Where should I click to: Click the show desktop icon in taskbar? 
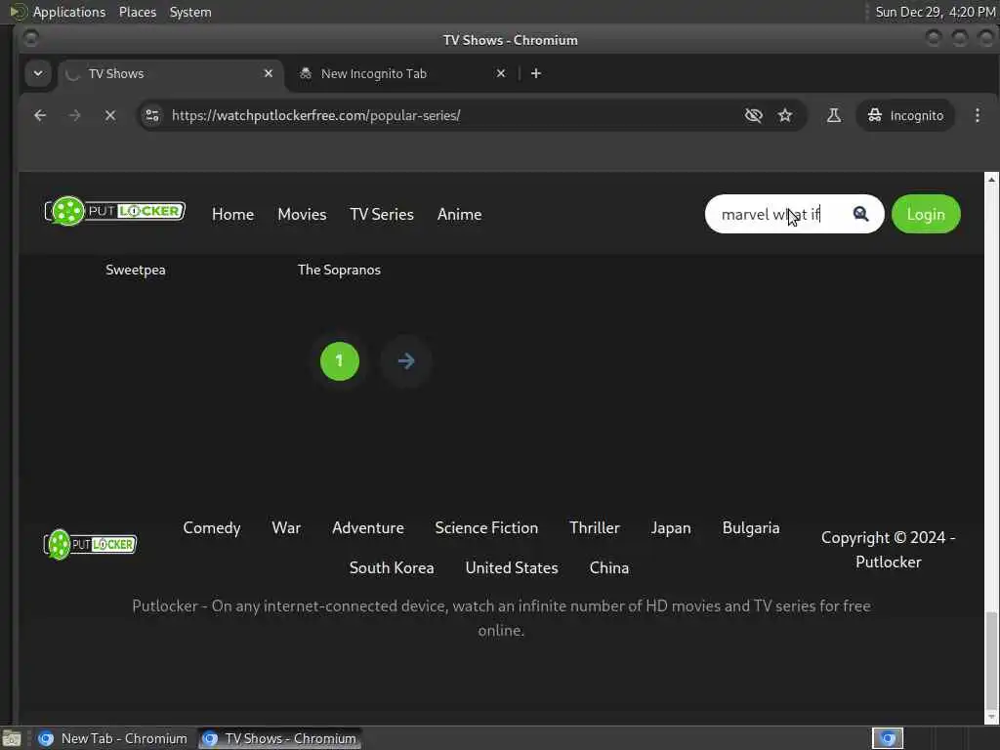12,738
